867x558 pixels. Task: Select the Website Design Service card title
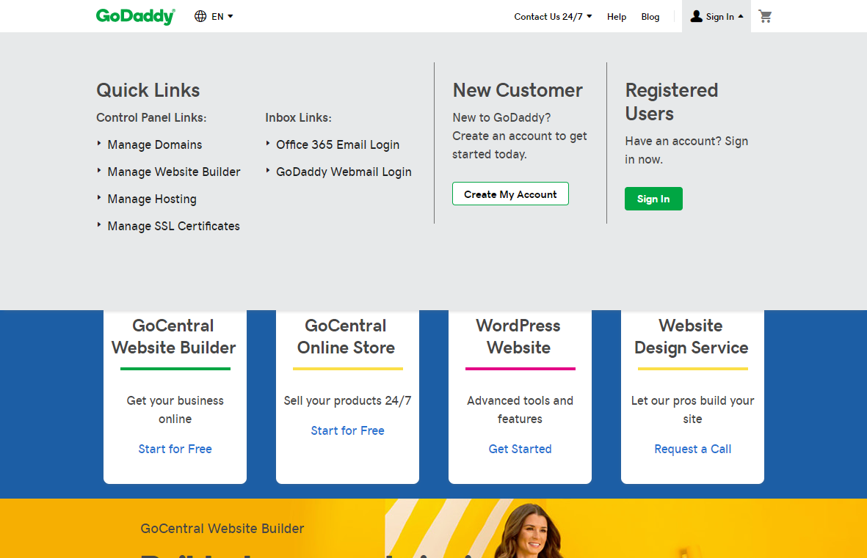691,337
